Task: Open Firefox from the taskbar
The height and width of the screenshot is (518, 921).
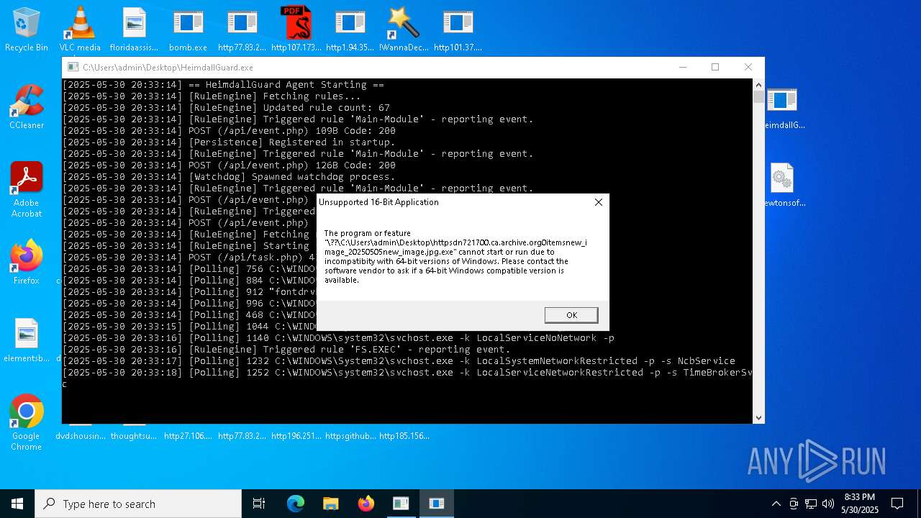Action: pyautogui.click(x=366, y=504)
